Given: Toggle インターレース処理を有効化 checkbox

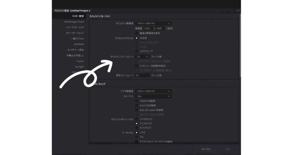Looking at the screenshot, I should click(x=137, y=66).
